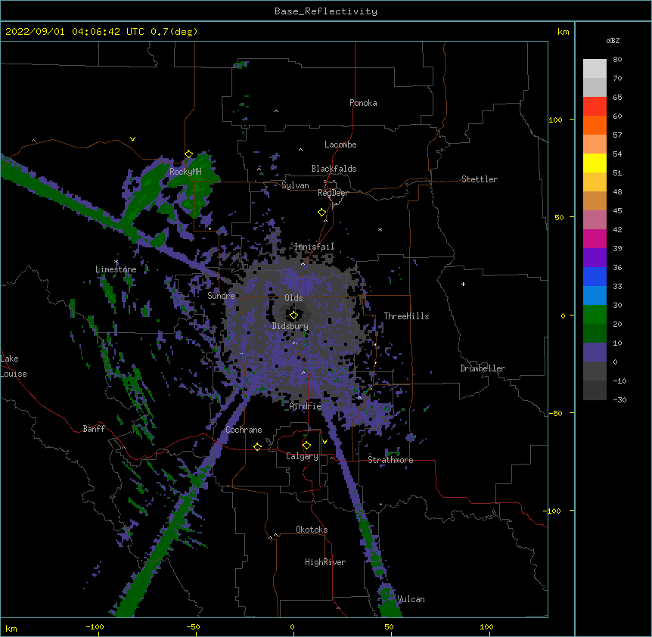Click the yellow diamond marker south of RedDeer
This screenshot has width=652, height=637.
click(x=322, y=213)
